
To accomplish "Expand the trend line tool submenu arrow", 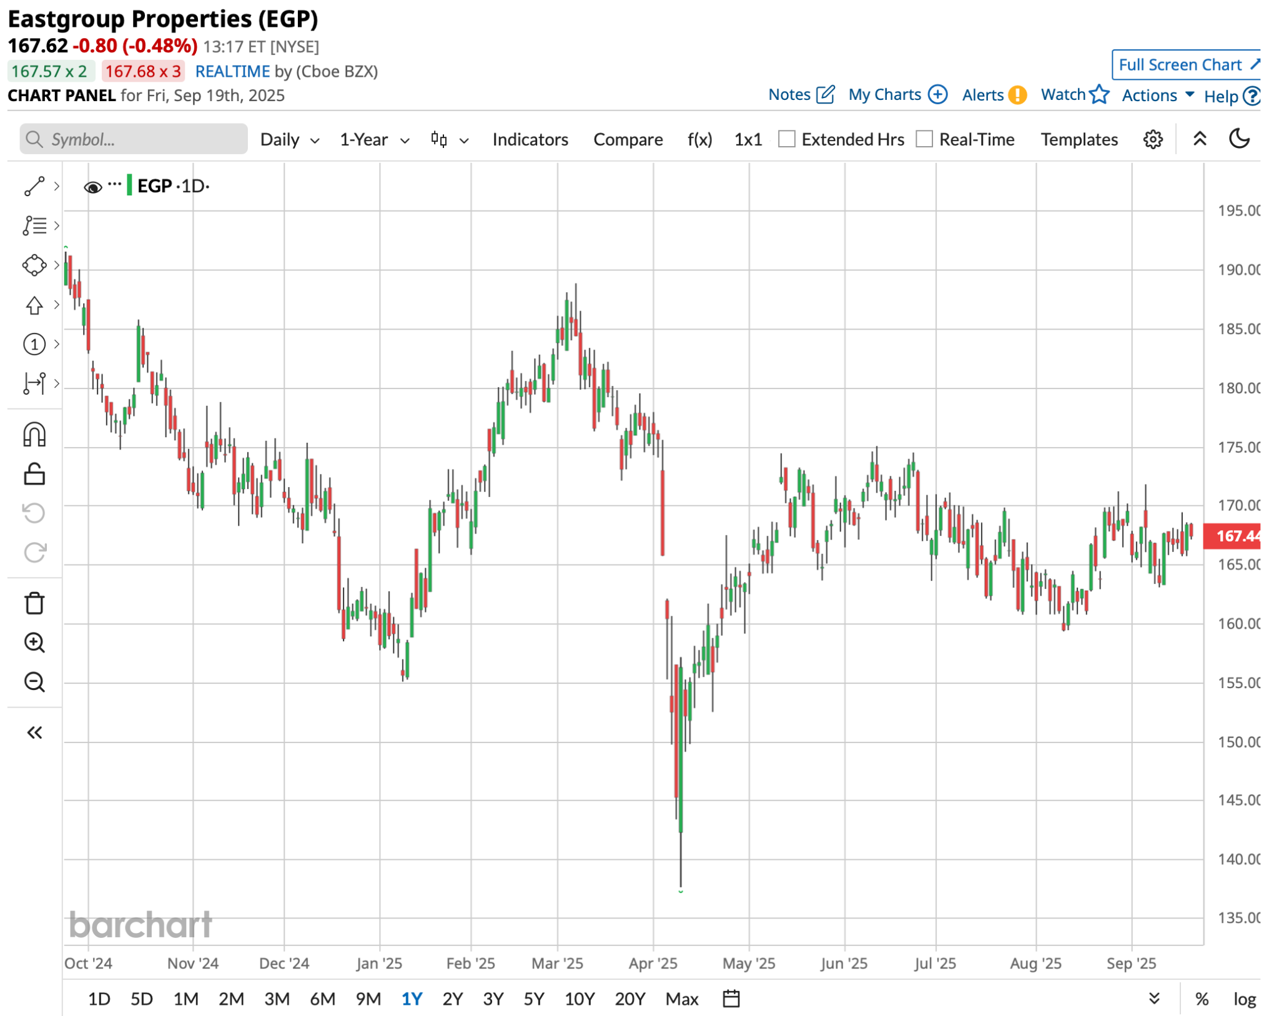I will [57, 186].
